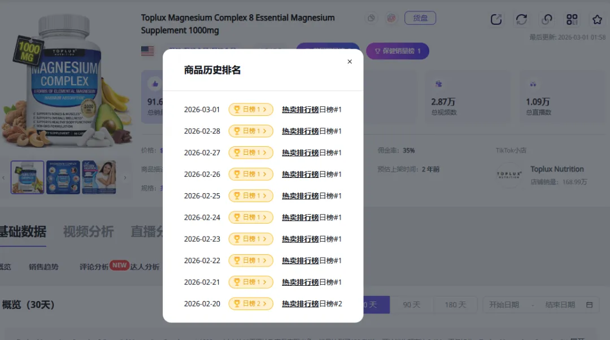Click the main product bottle image
Viewport: 610px width, 340px height.
(66, 80)
